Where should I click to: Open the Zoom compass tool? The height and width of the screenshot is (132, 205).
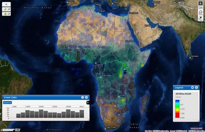[x=201, y=13]
